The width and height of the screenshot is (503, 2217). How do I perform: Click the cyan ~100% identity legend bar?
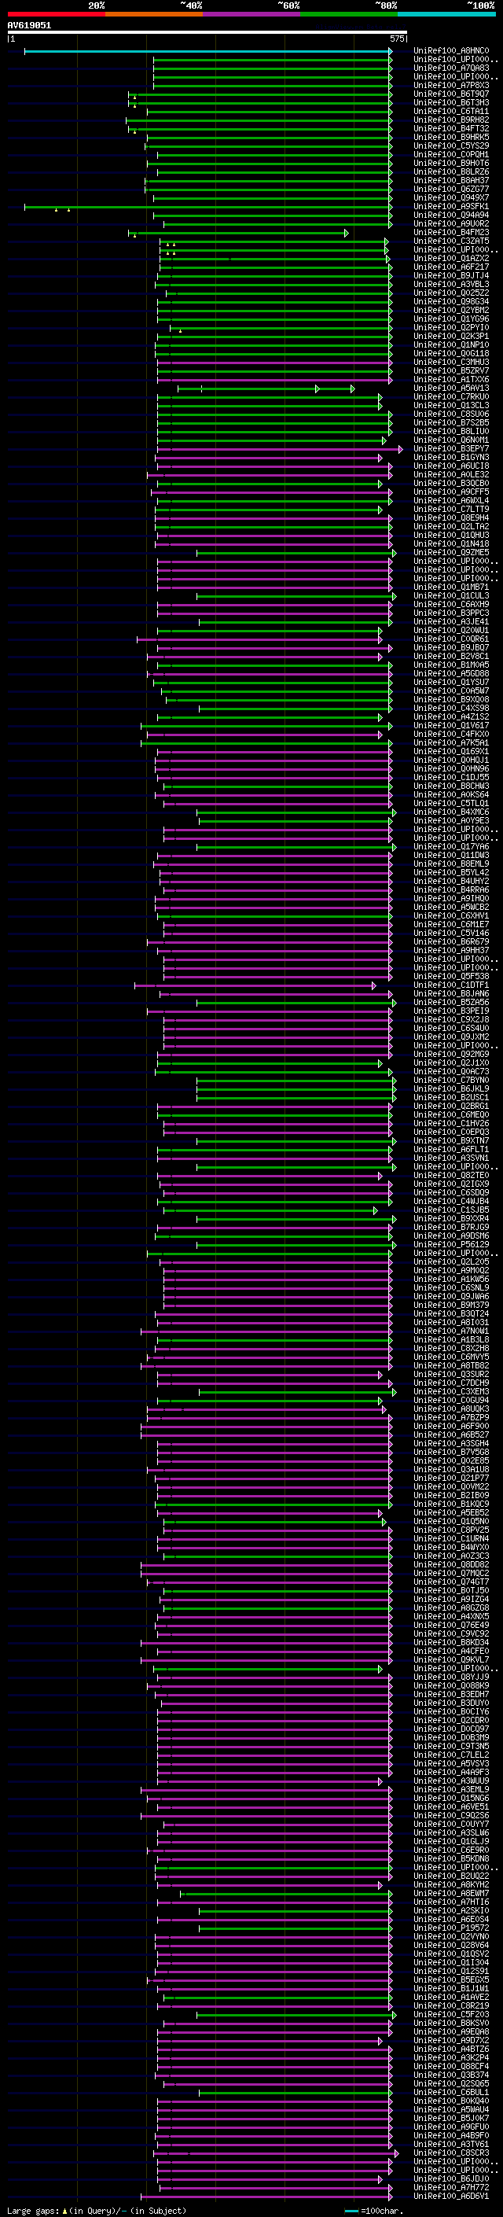[x=446, y=14]
